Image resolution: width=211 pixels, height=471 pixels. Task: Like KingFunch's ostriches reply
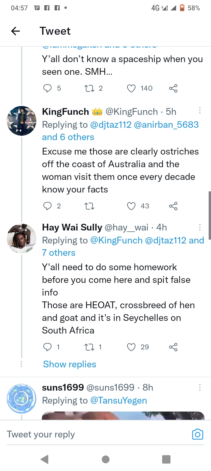[x=131, y=206]
